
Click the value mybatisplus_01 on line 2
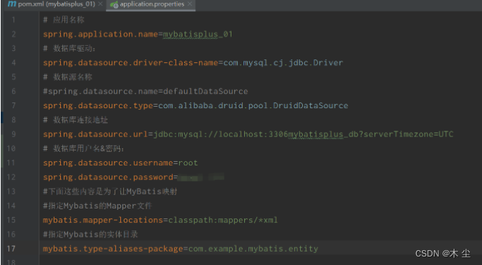click(x=197, y=34)
